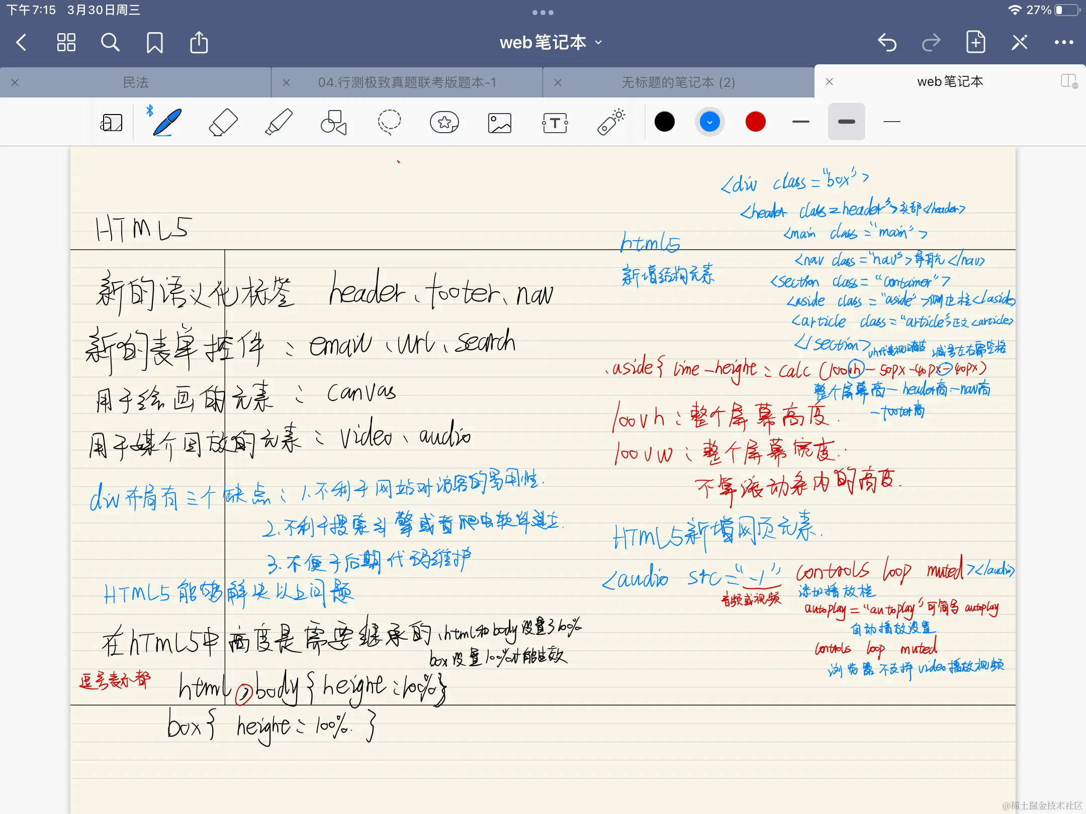Screen dimensions: 1086x814
Task: Toggle the zoom window tool
Action: pos(111,122)
